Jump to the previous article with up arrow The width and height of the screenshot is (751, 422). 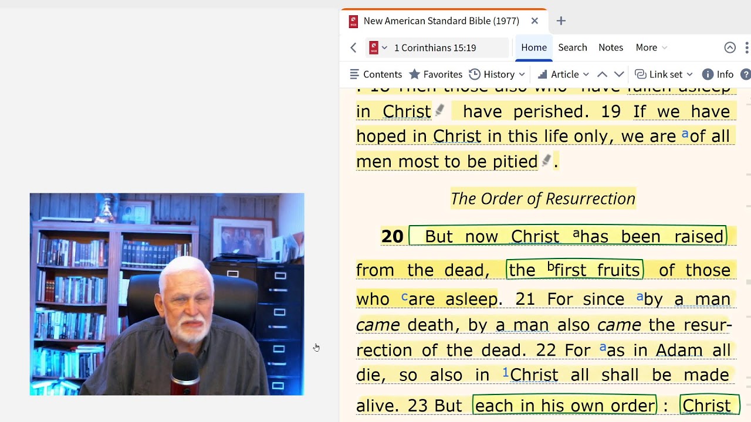click(602, 74)
